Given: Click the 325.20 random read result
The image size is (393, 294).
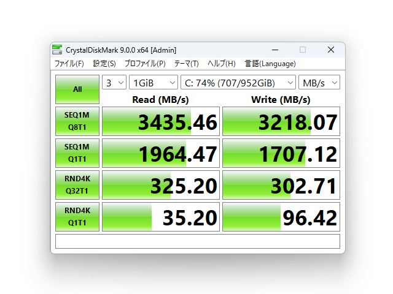Looking at the screenshot, I should 161,185.
